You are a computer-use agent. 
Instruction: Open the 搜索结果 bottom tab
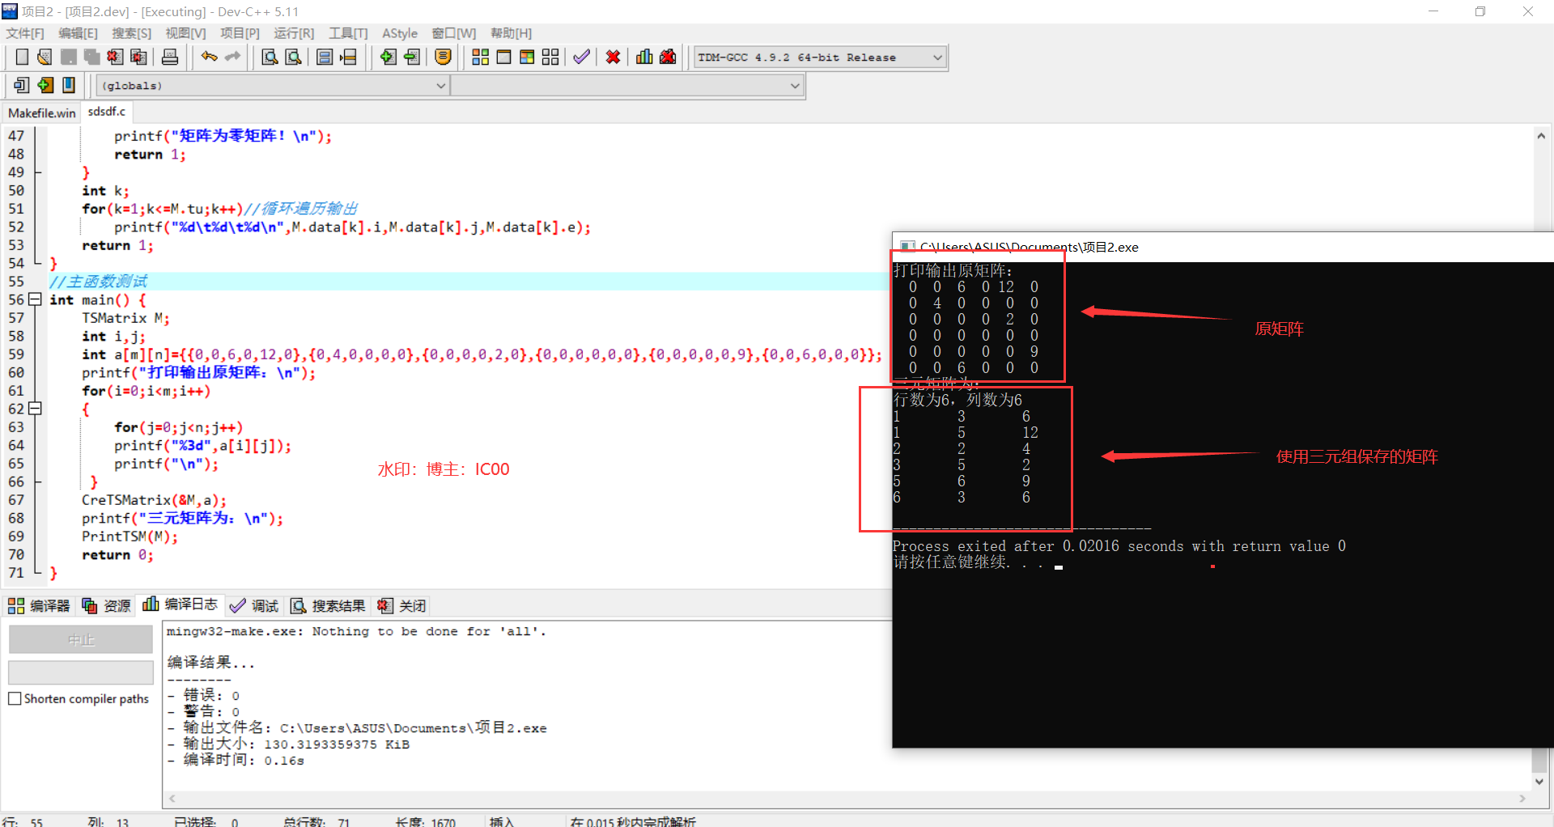pyautogui.click(x=328, y=606)
